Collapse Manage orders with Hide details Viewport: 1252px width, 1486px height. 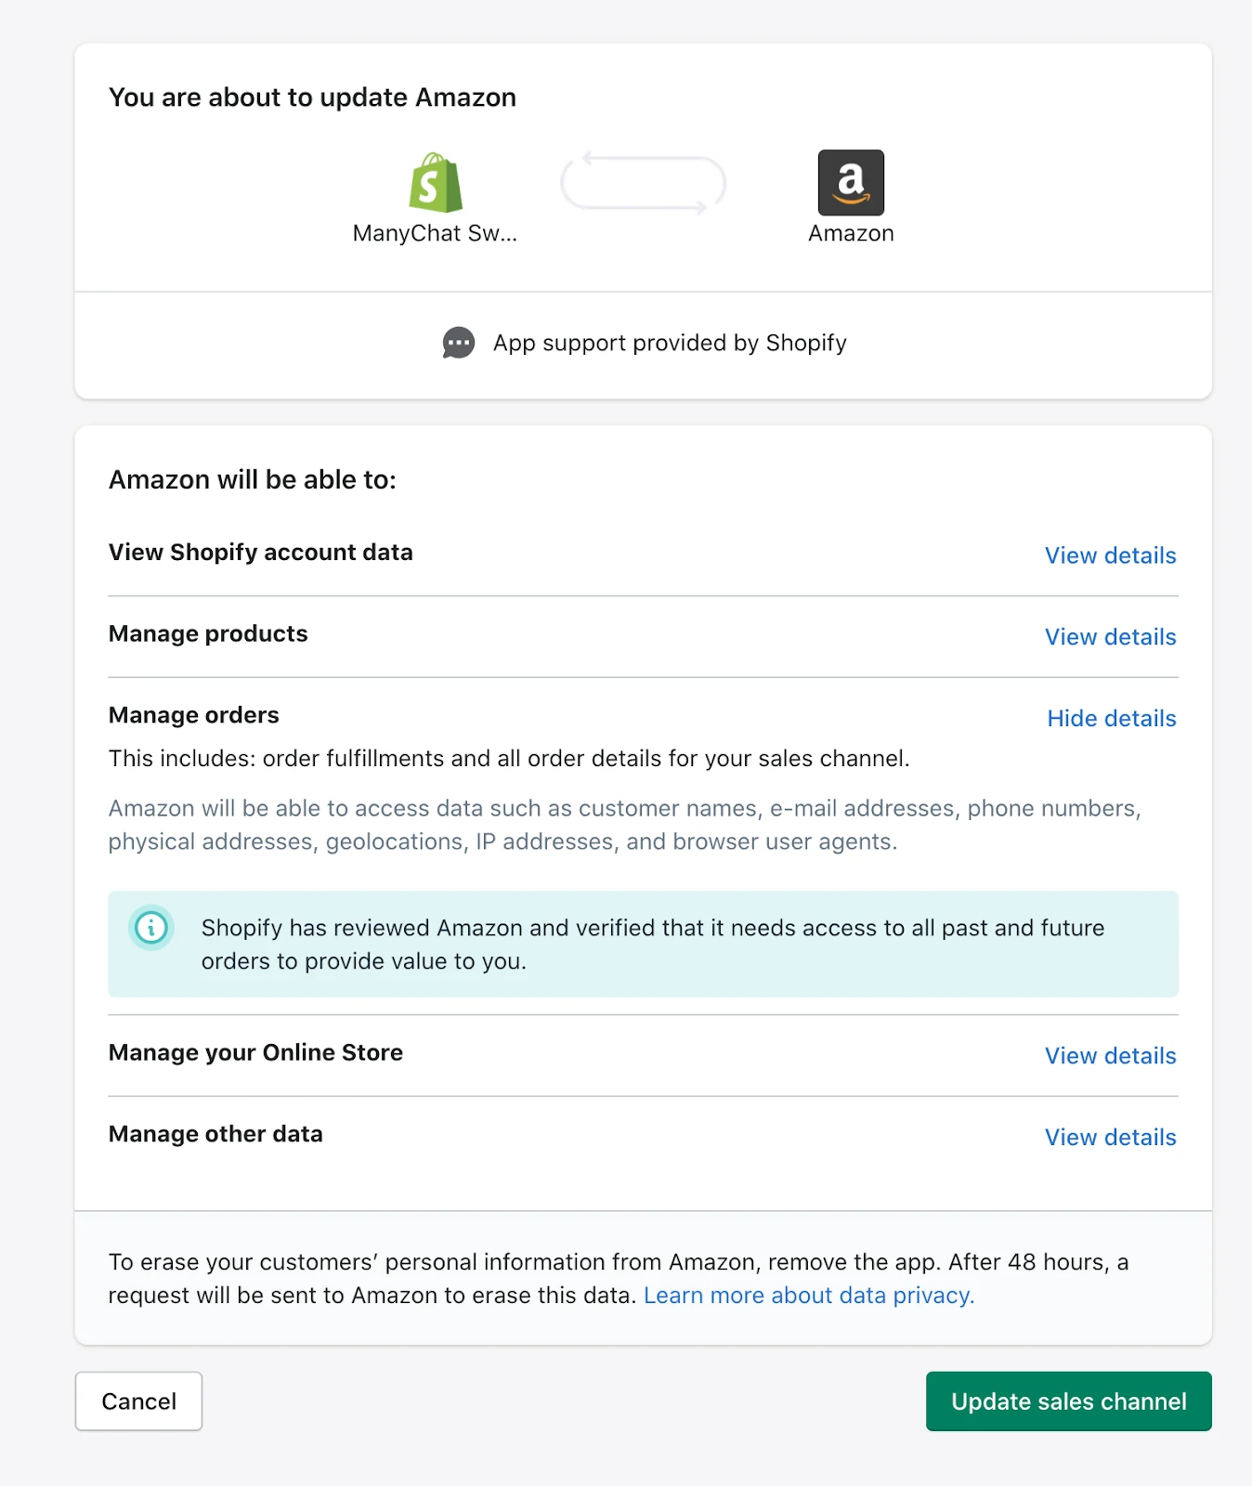point(1111,719)
